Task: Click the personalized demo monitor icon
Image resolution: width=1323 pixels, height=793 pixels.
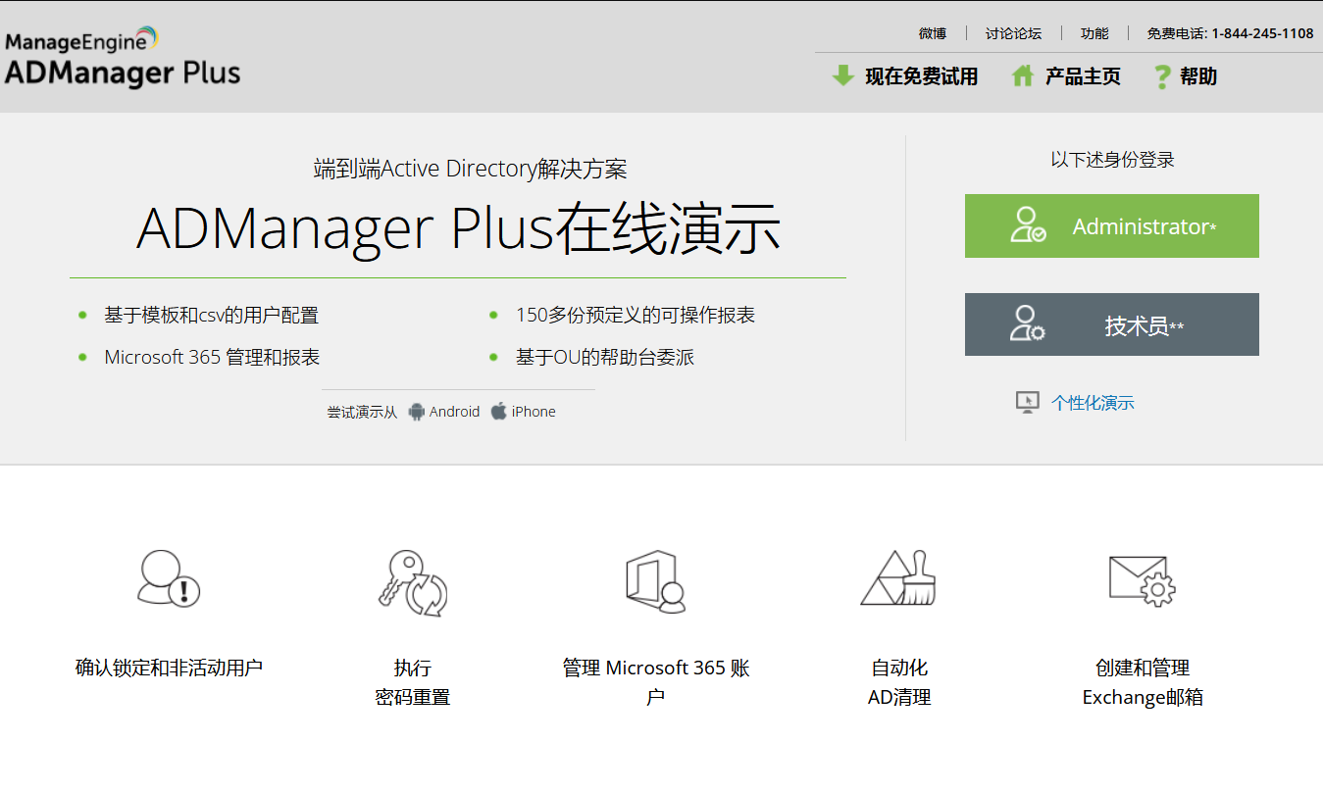Action: point(1027,403)
